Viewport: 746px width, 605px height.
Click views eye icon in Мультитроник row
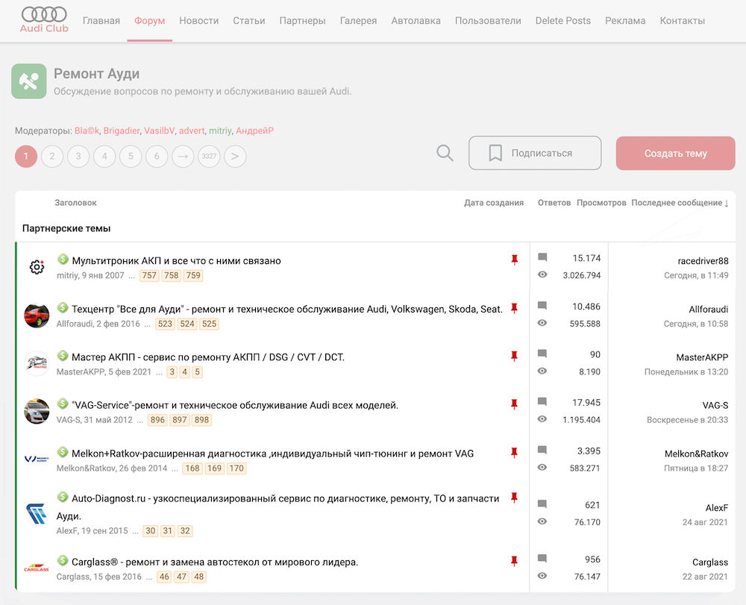point(542,275)
